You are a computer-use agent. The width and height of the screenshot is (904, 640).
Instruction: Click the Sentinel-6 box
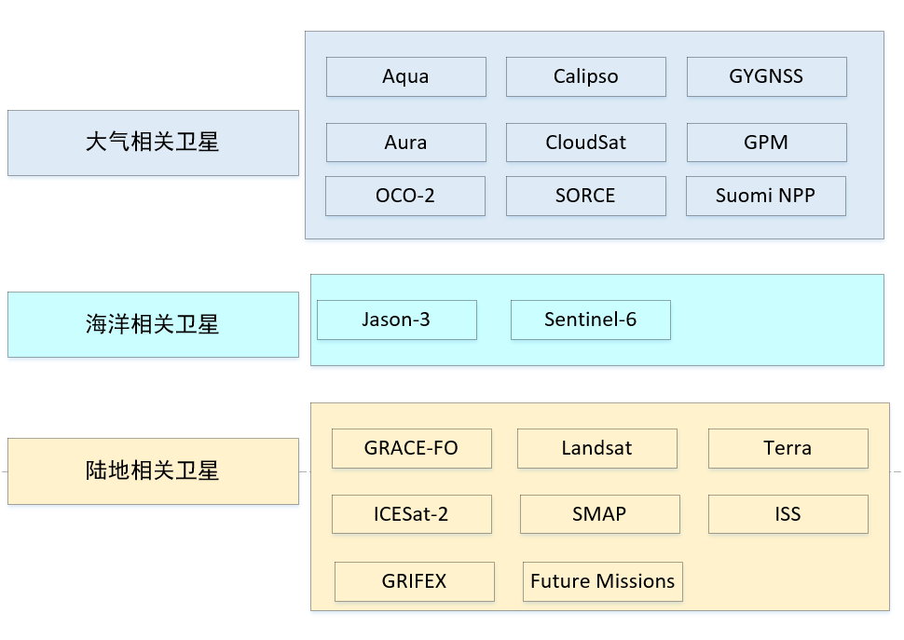(x=590, y=320)
